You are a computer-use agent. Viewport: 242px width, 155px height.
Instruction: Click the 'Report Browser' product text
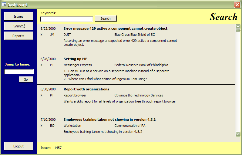[75, 95]
